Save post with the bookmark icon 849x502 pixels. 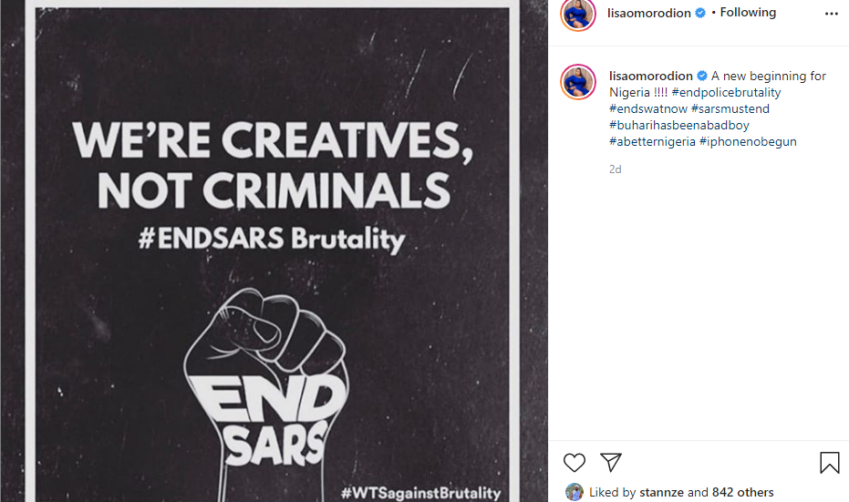click(x=829, y=463)
